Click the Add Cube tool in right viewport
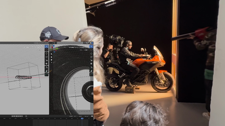This screenshot has width=225, height=126. [x=91, y=74]
